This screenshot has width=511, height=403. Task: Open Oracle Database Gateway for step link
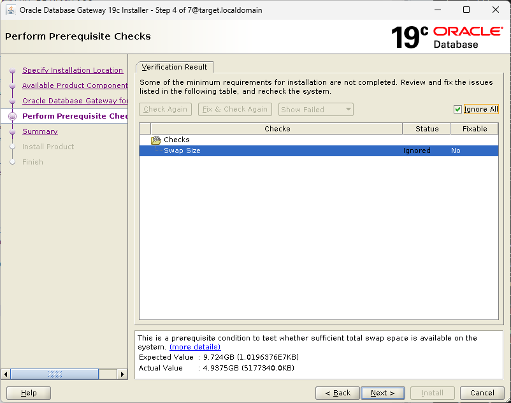(x=75, y=101)
